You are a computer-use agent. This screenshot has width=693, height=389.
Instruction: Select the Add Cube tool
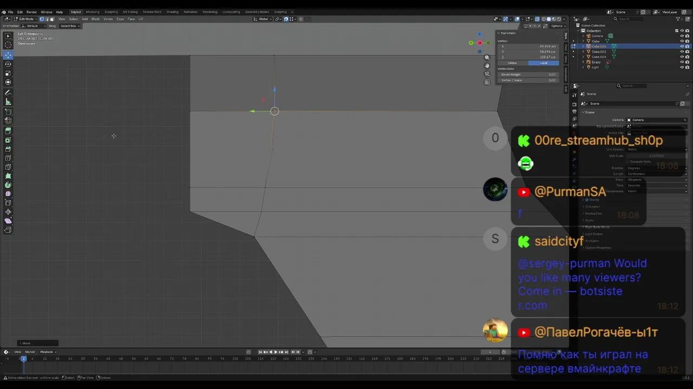8,112
